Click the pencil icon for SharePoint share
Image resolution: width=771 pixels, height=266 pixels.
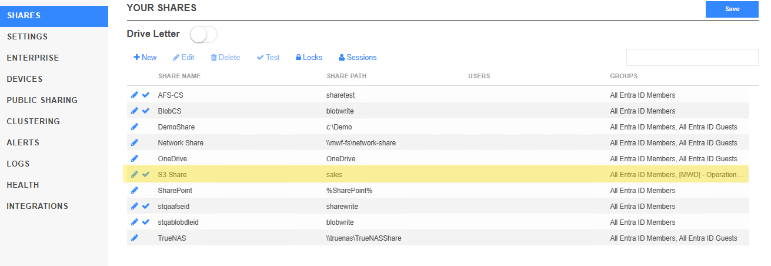pyautogui.click(x=135, y=190)
